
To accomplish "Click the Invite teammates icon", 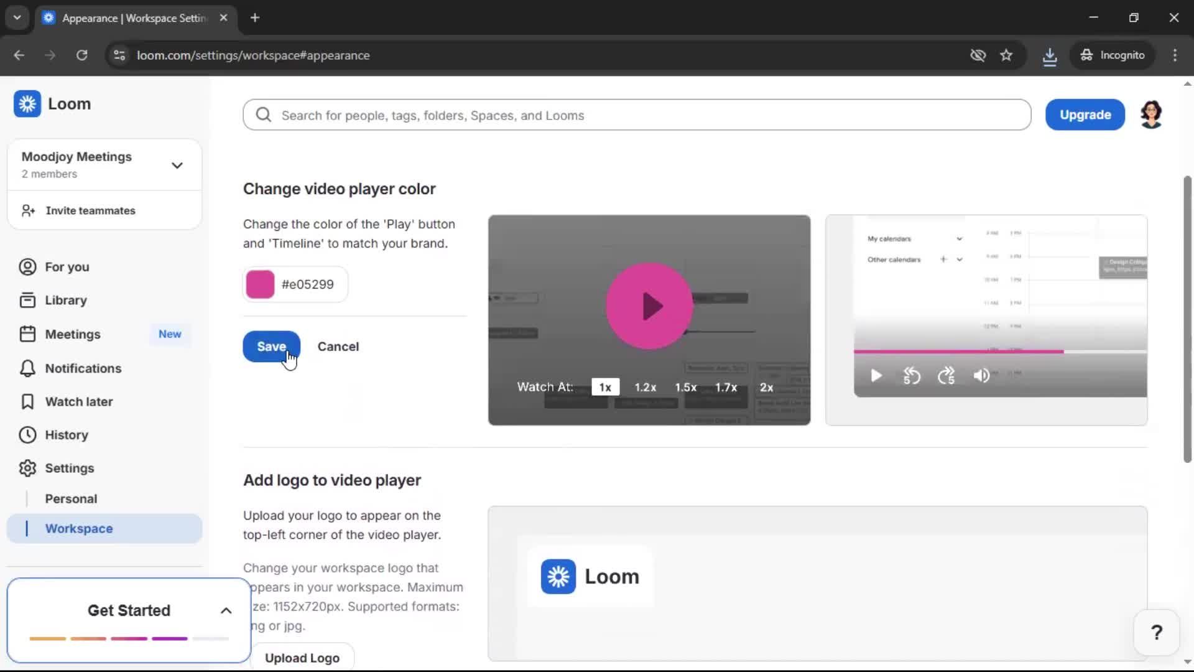I will tap(27, 210).
